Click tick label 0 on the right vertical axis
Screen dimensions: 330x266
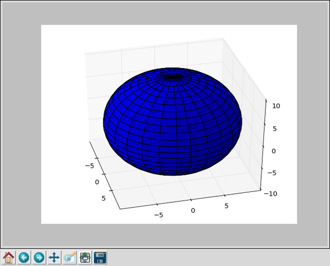point(274,151)
